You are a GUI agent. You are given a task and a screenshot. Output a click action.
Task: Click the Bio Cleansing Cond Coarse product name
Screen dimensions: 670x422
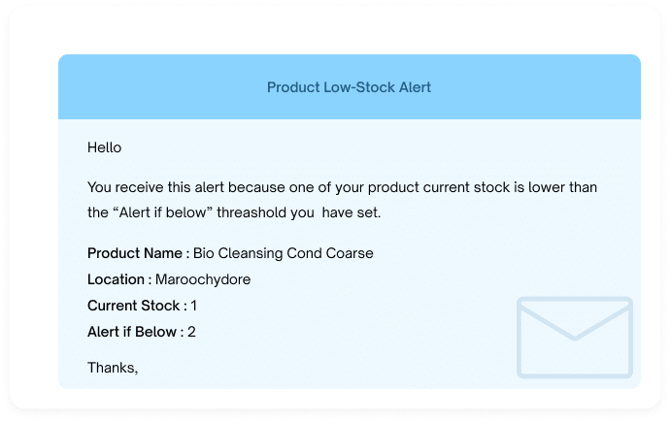(284, 253)
